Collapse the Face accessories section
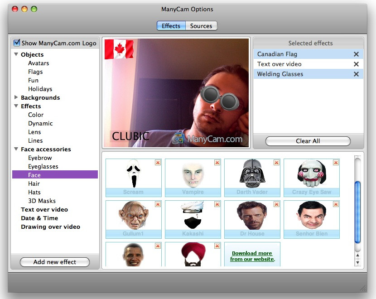The width and height of the screenshot is (376, 299). (x=15, y=149)
